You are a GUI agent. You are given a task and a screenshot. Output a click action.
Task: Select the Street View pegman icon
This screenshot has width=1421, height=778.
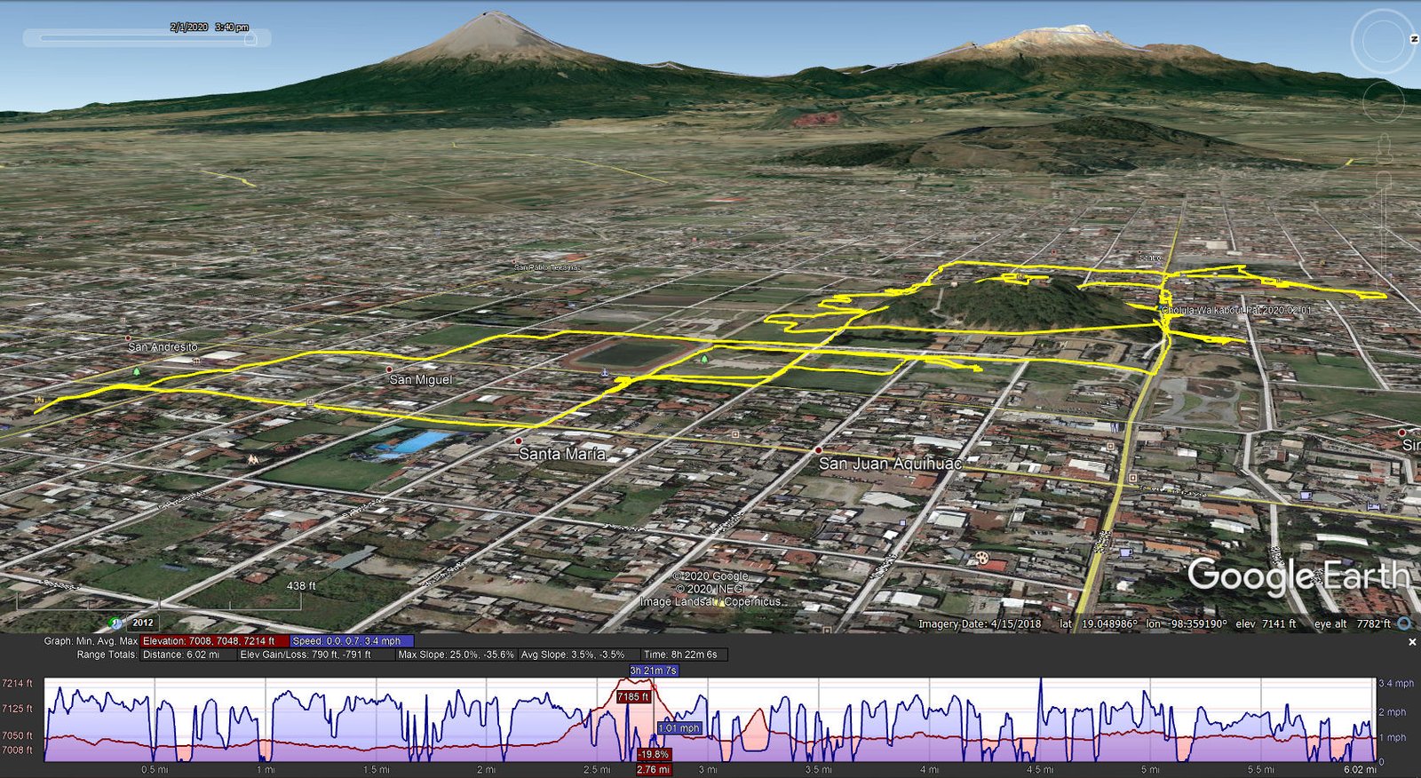click(x=1383, y=148)
